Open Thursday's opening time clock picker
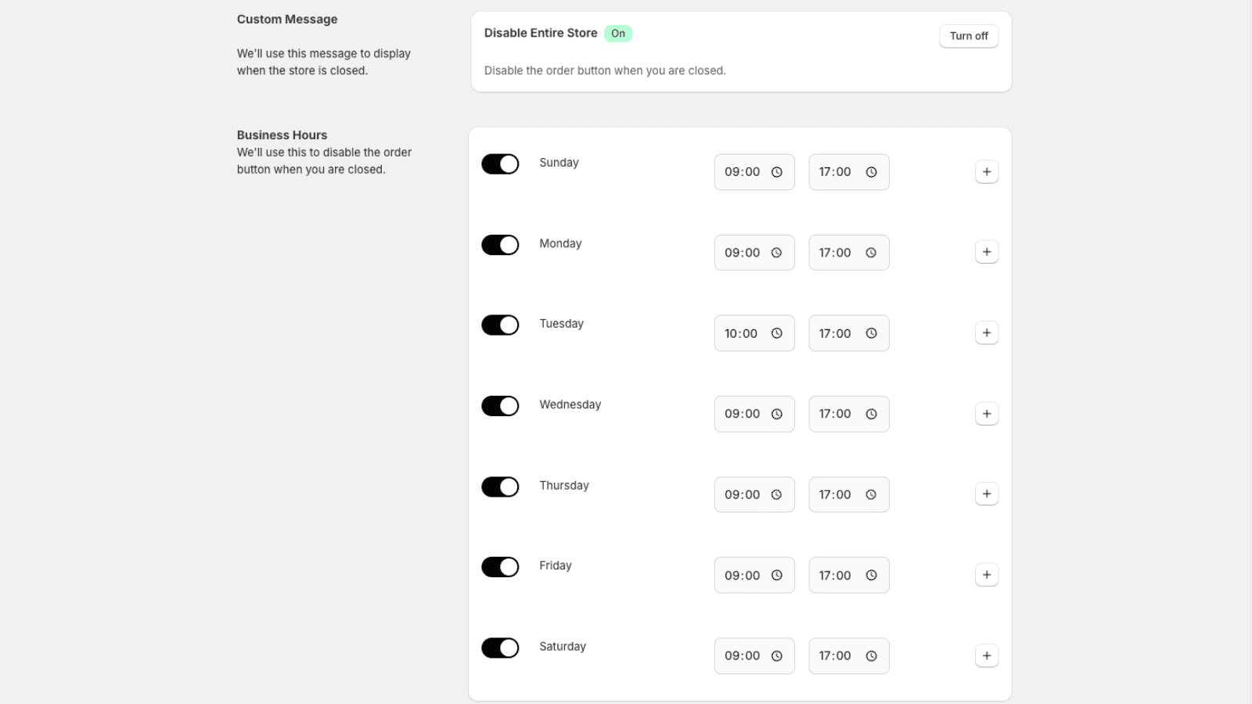The image size is (1252, 704). pos(775,494)
